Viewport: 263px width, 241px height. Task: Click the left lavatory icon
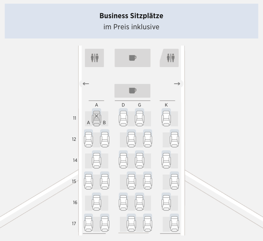(95, 58)
